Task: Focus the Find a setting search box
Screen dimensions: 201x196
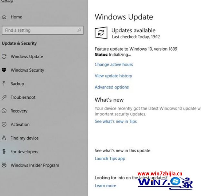Action: click(43, 30)
